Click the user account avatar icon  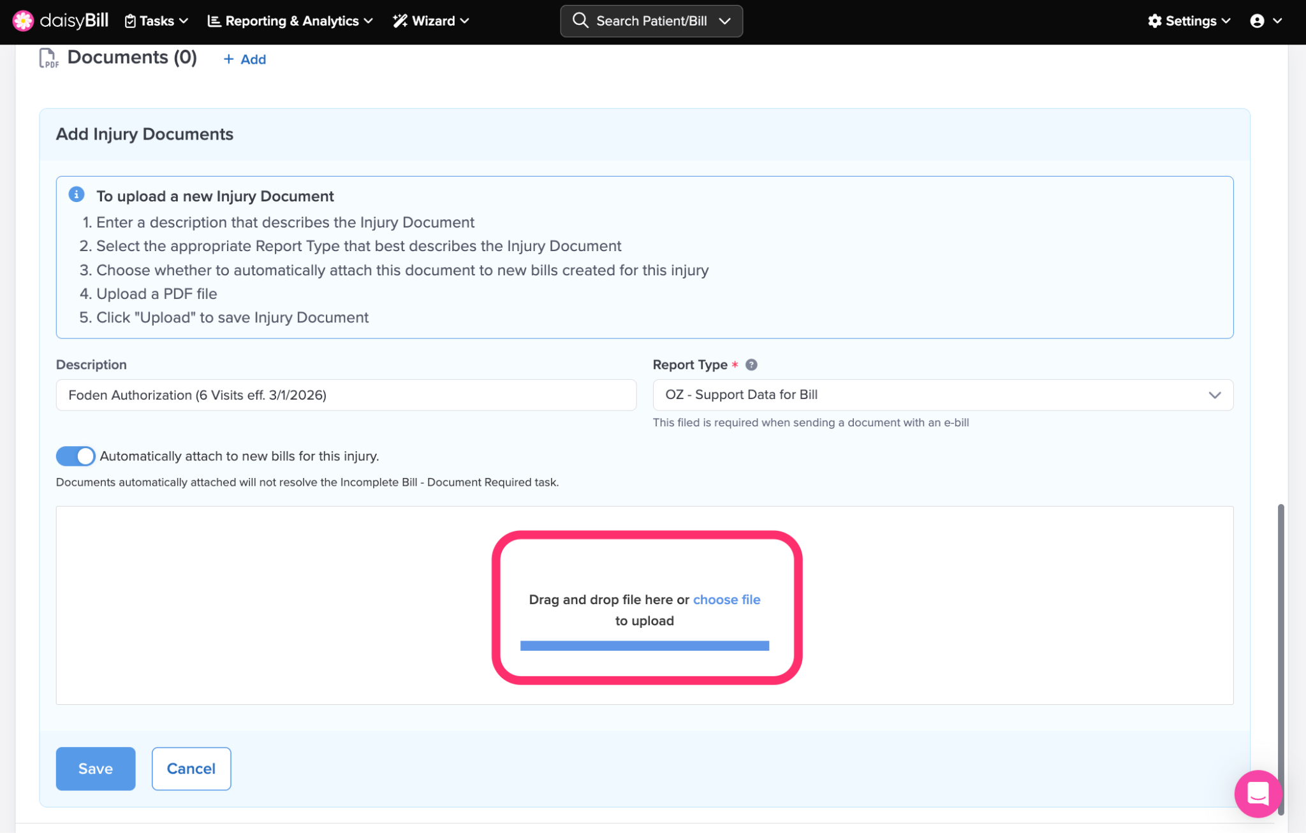1257,21
